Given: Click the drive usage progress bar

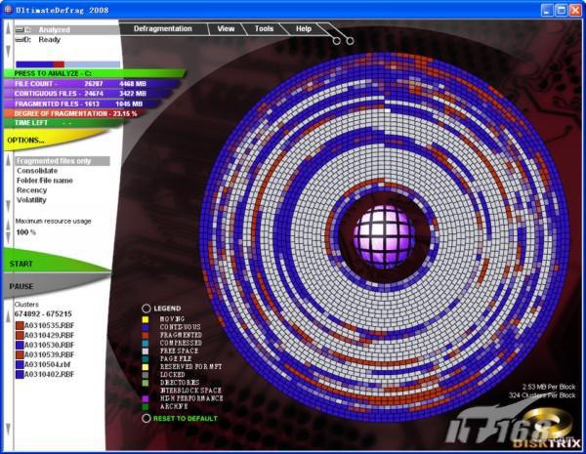Looking at the screenshot, I should point(68,64).
